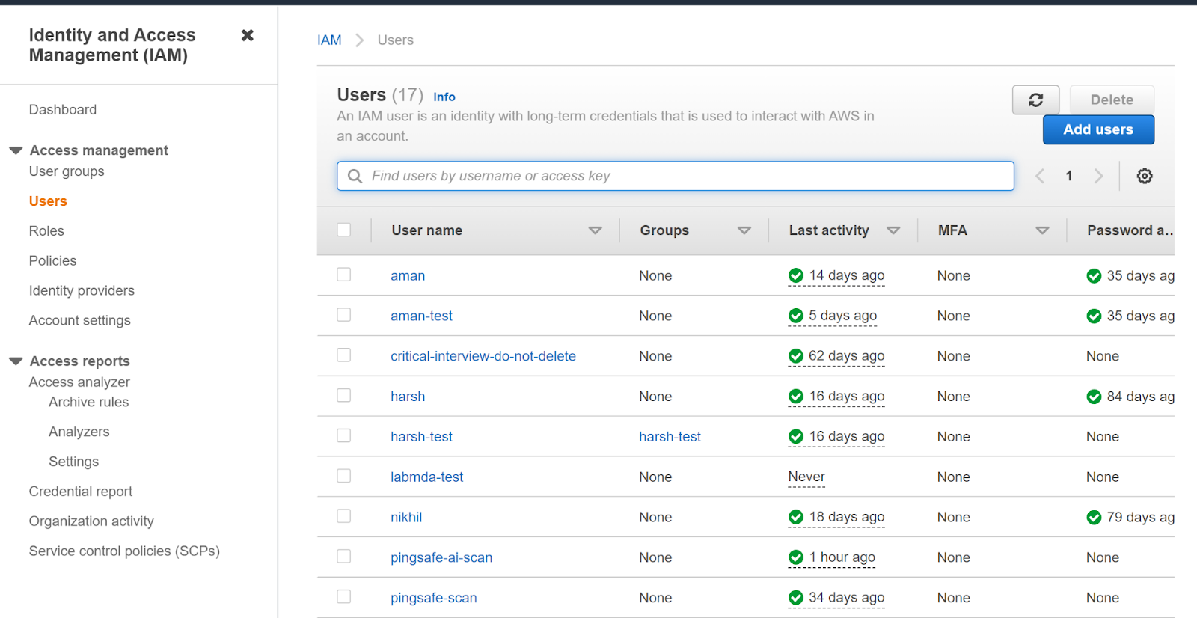Tick checkbox for critical-interview-do-not-delete
Image resolution: width=1197 pixels, height=618 pixels.
[x=344, y=355]
